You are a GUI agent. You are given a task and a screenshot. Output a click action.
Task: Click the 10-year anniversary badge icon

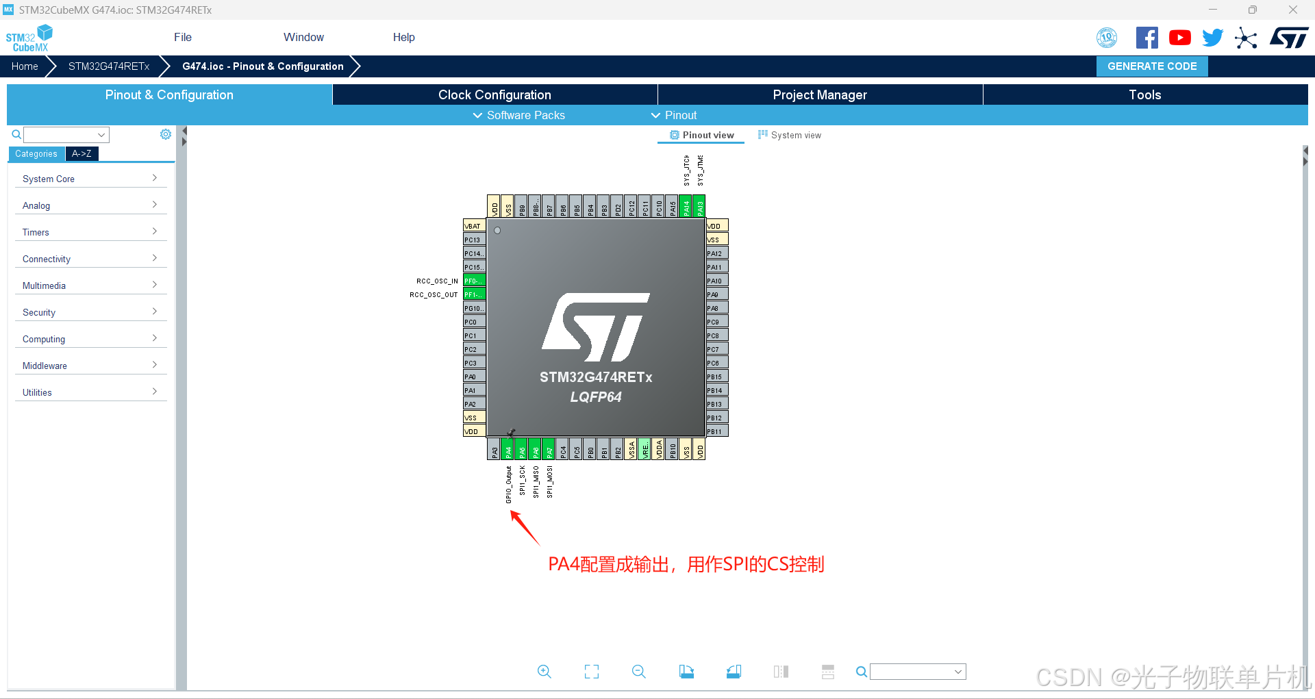click(x=1107, y=38)
